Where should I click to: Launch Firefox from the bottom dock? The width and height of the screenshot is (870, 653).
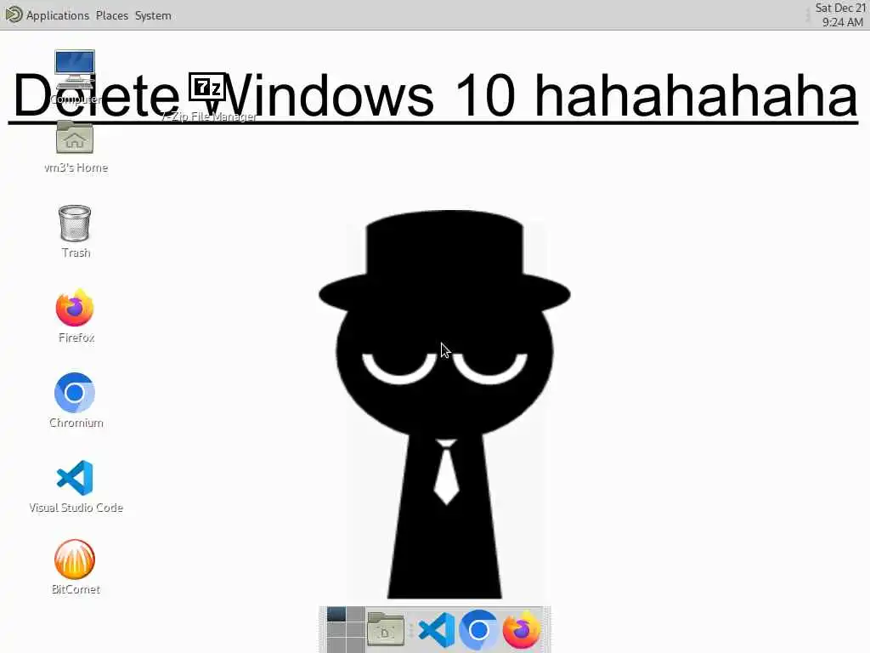click(521, 630)
